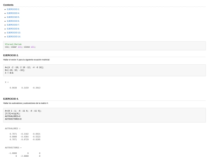Go to EJERCICIO 6 link
The image size is (209, 157).
click(x=13, y=21)
